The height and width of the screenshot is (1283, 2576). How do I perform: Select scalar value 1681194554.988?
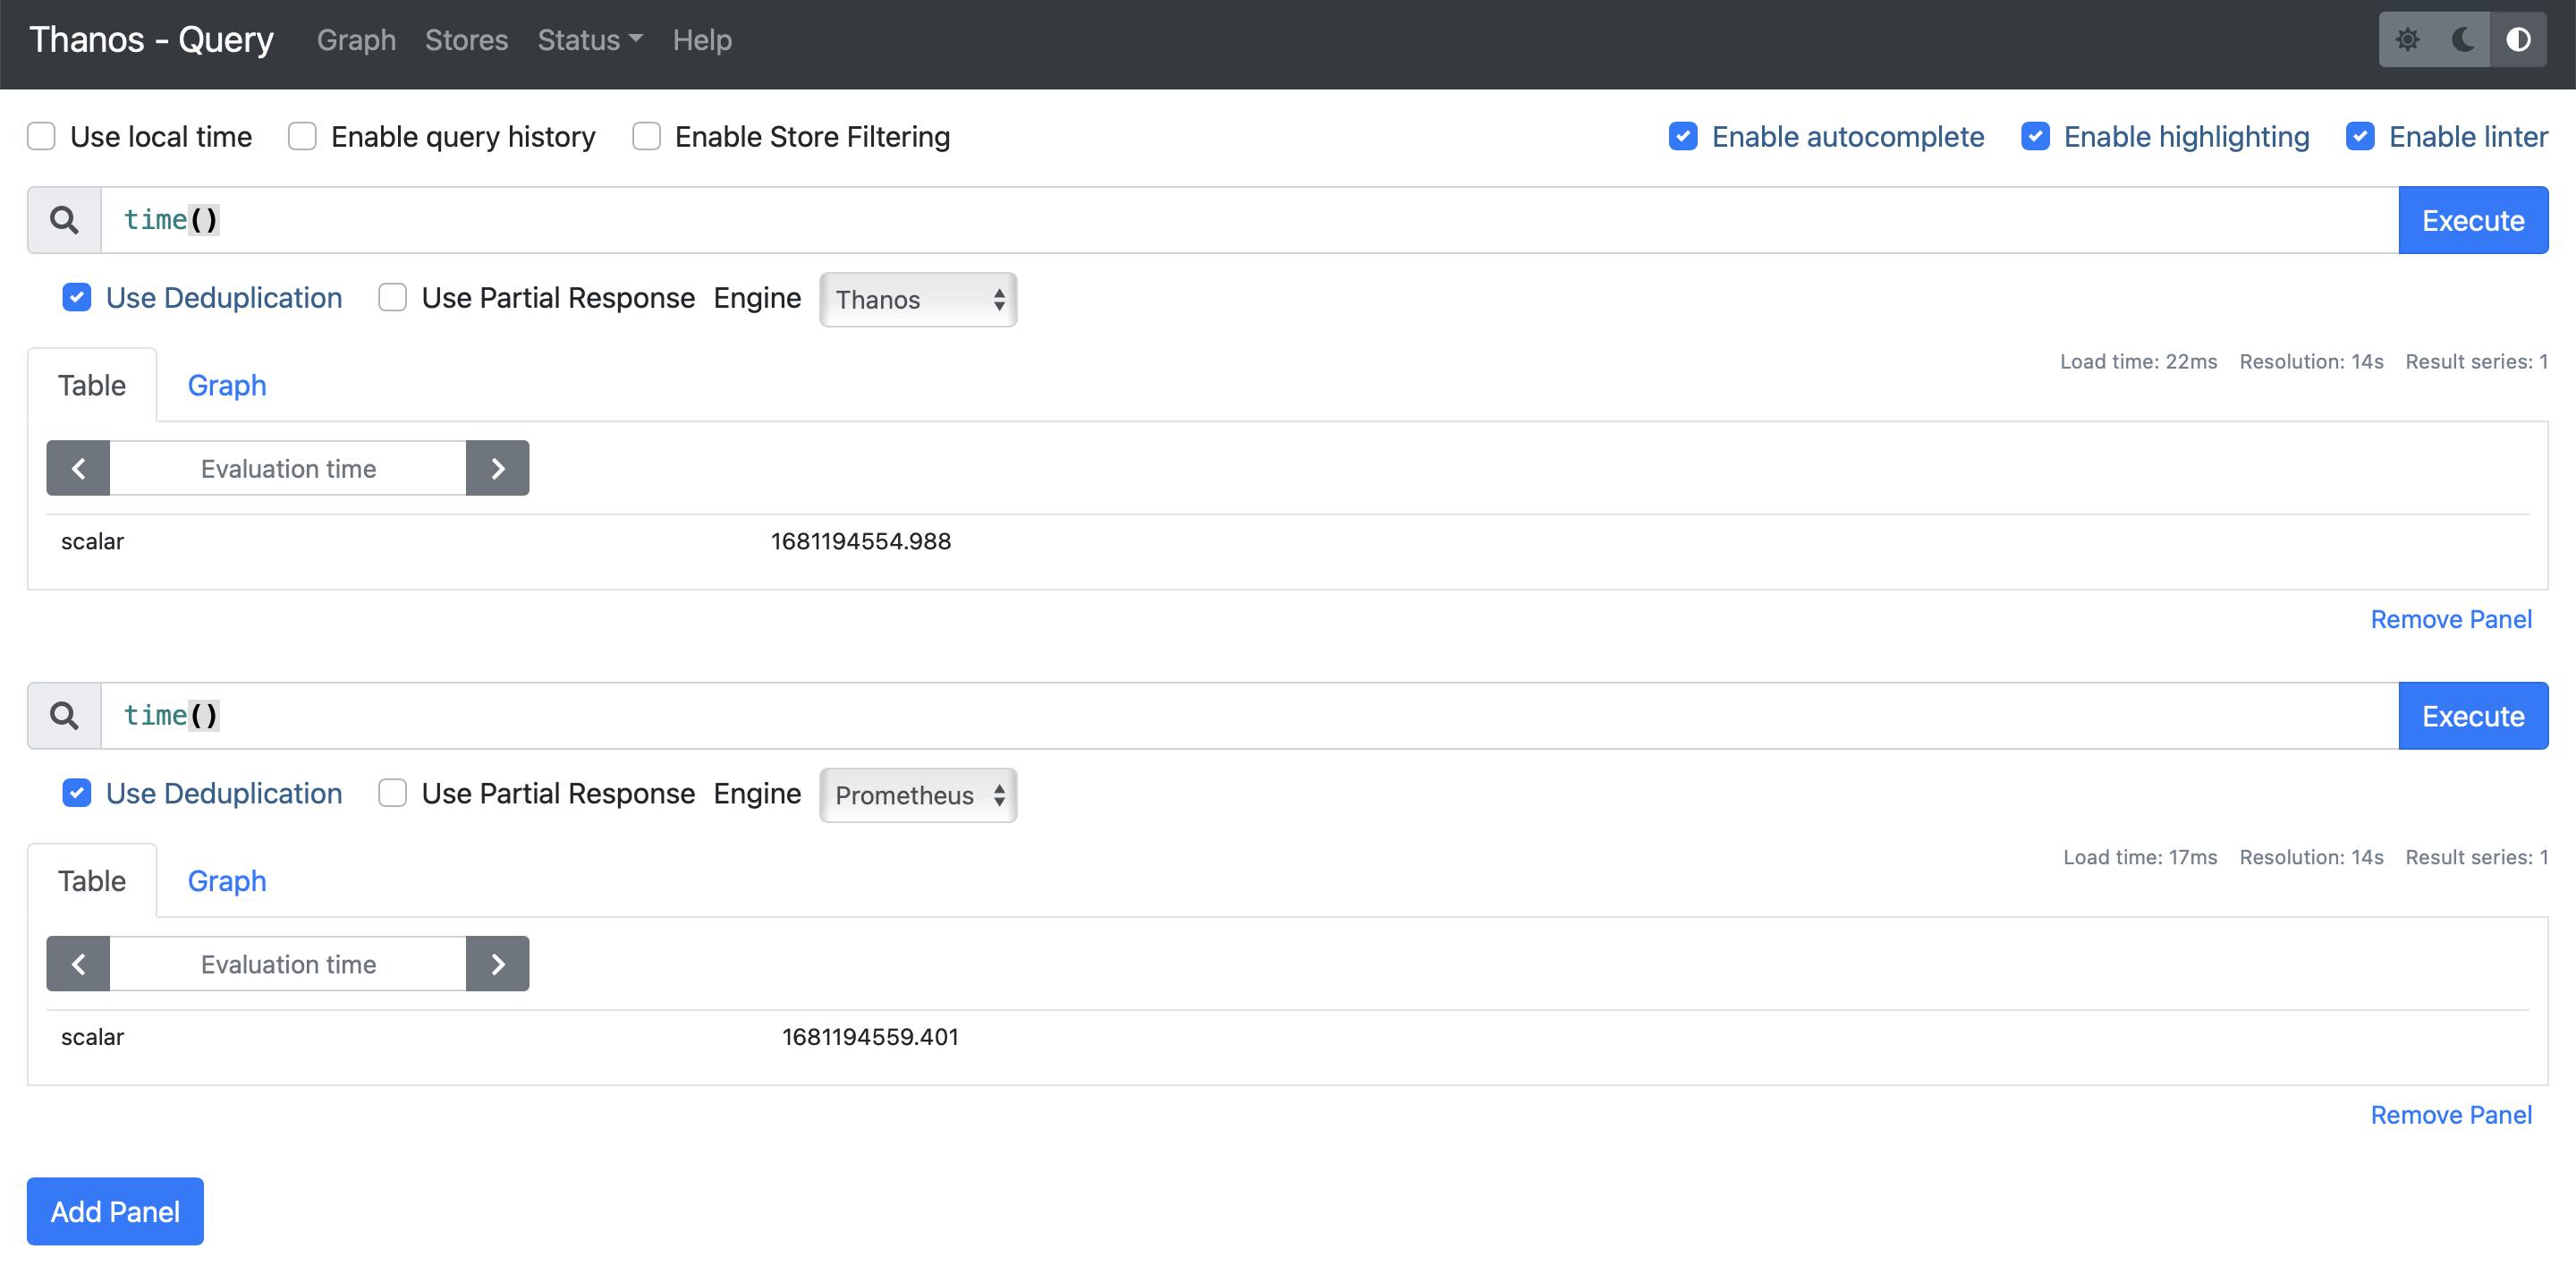coord(861,541)
